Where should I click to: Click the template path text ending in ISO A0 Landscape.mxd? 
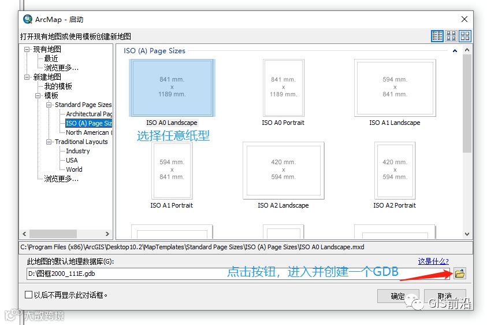(192, 247)
